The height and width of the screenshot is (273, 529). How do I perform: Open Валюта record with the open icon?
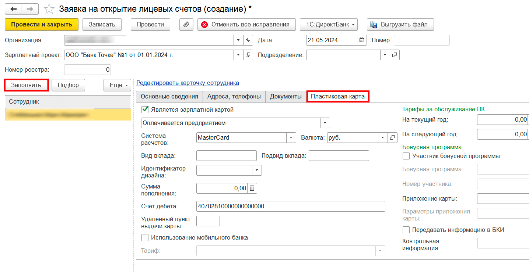(x=393, y=137)
